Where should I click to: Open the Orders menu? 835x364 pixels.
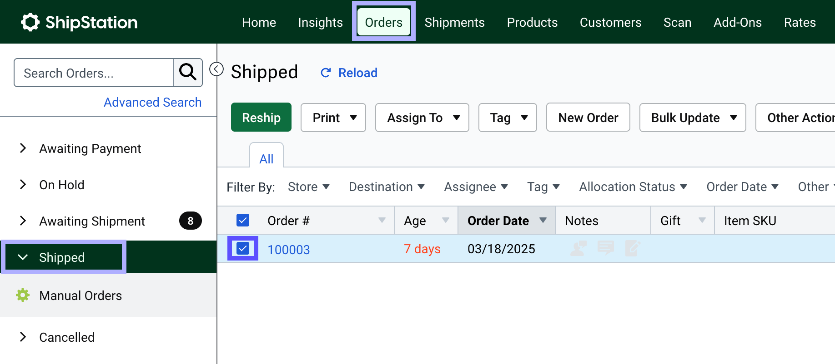[x=384, y=22]
